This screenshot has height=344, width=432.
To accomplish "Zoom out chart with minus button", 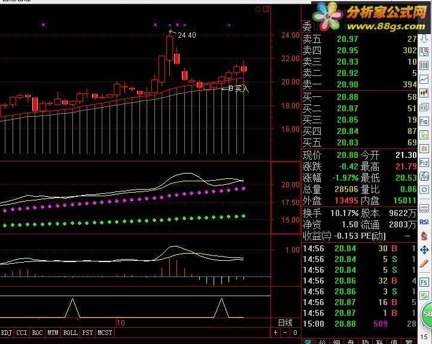I will click(285, 333).
